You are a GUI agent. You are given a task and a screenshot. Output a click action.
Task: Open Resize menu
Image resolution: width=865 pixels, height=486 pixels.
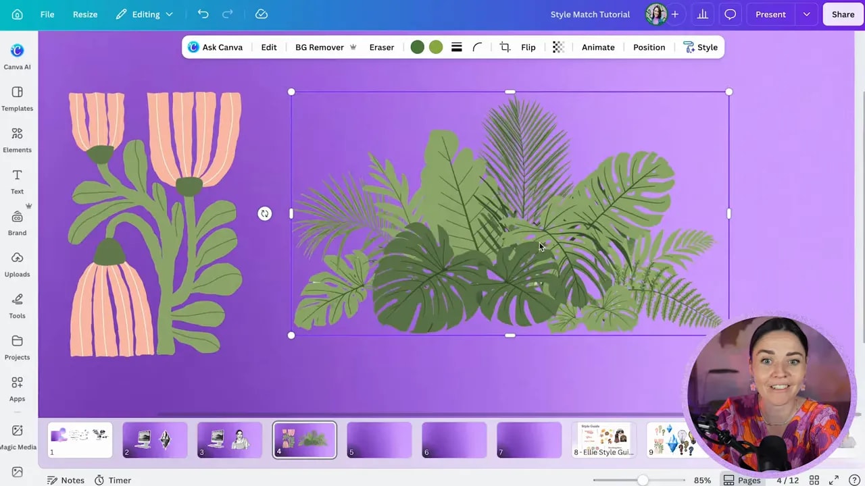coord(85,14)
